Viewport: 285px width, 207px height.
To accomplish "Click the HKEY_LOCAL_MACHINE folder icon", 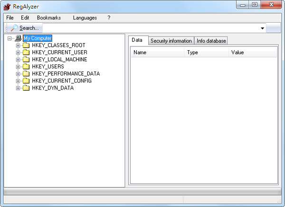I will 26,59.
